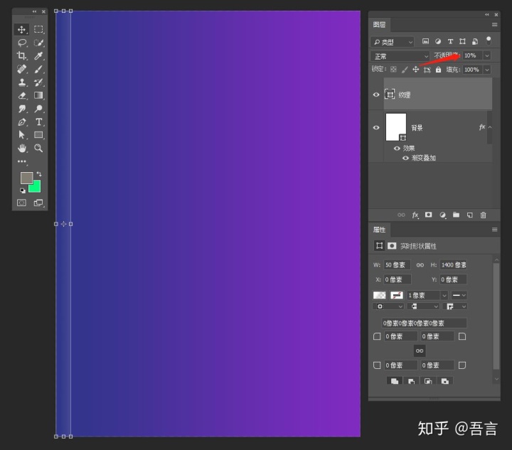The image size is (512, 450).
Task: Open the Edit Toolbar three-dots menu
Action: click(21, 161)
